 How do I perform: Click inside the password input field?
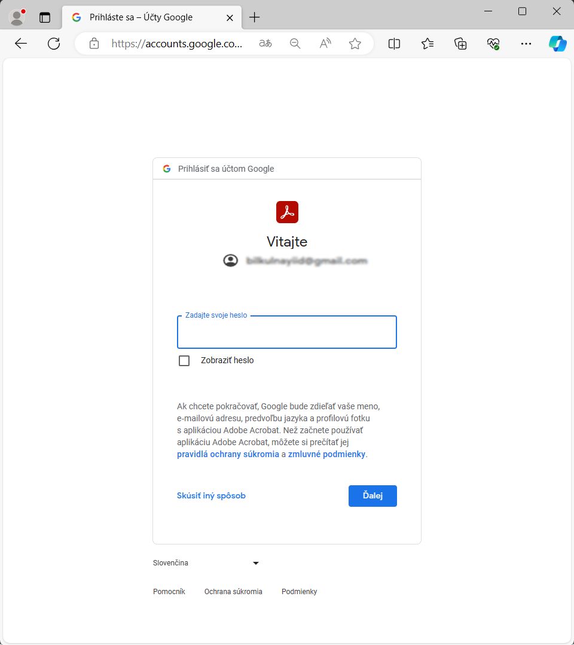click(x=287, y=332)
